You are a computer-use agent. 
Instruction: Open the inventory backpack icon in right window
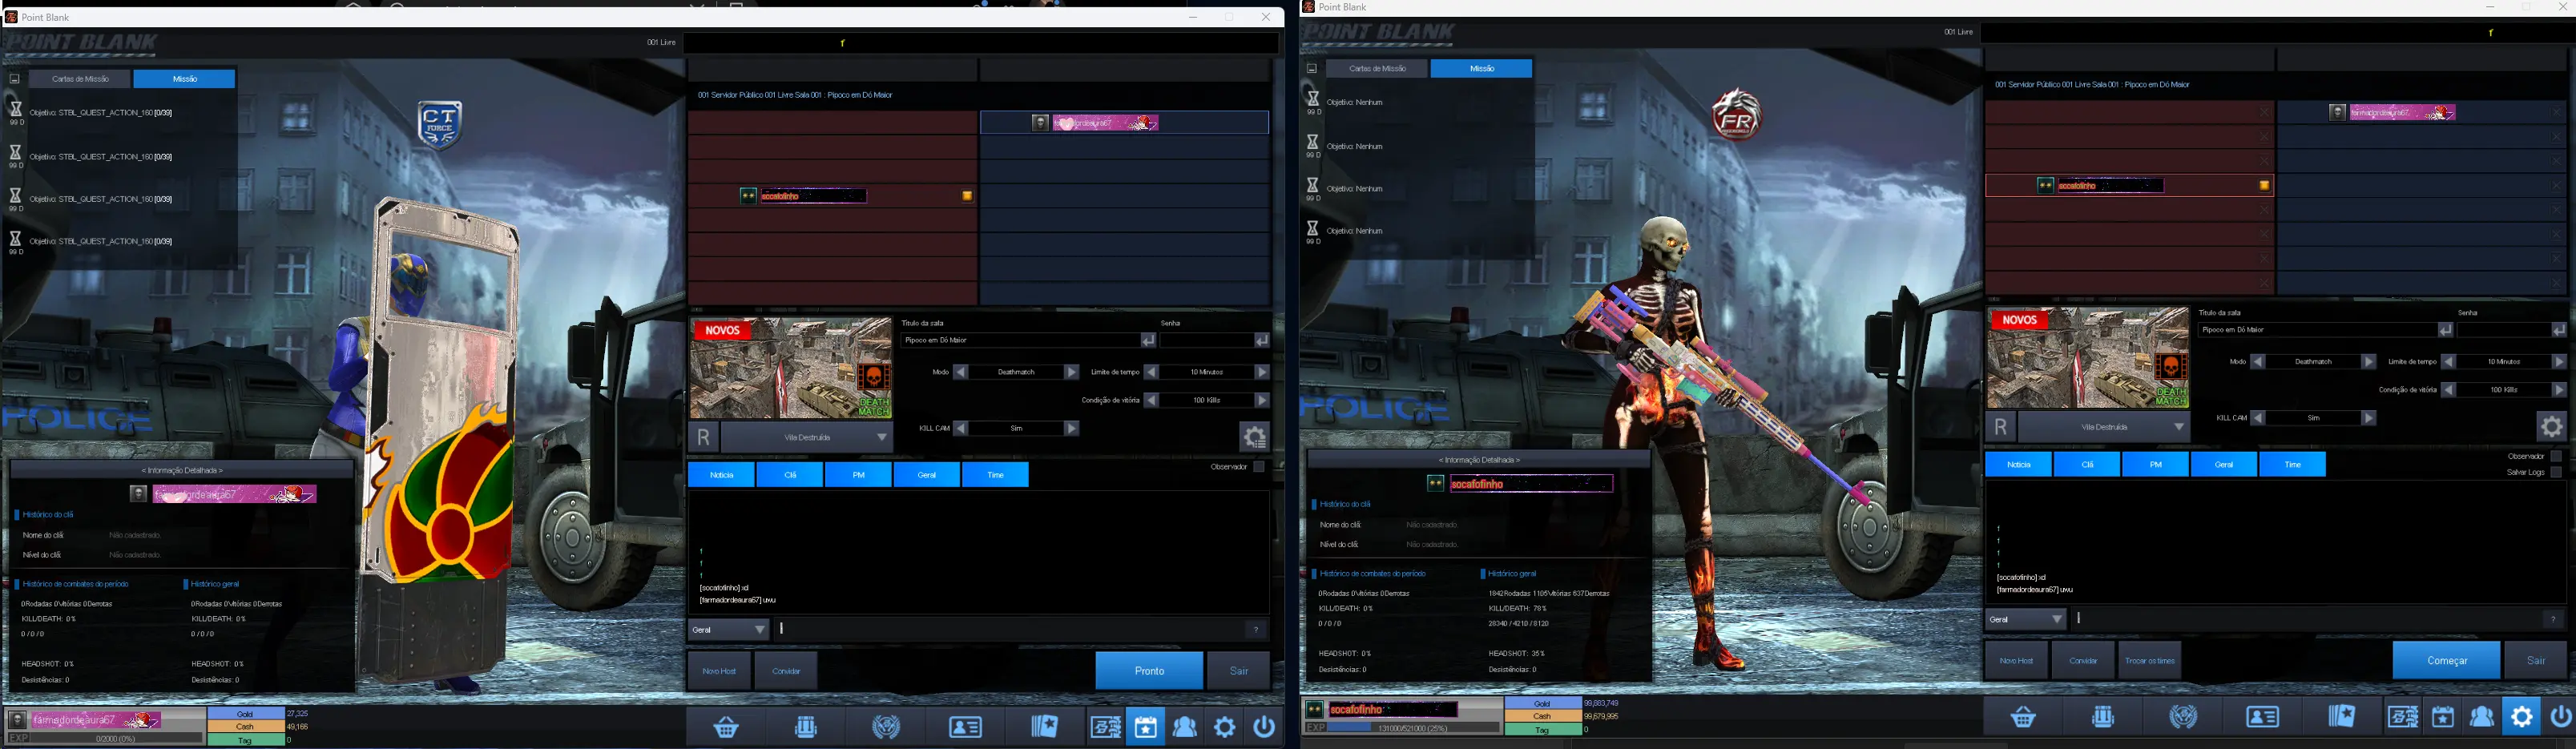point(2103,717)
